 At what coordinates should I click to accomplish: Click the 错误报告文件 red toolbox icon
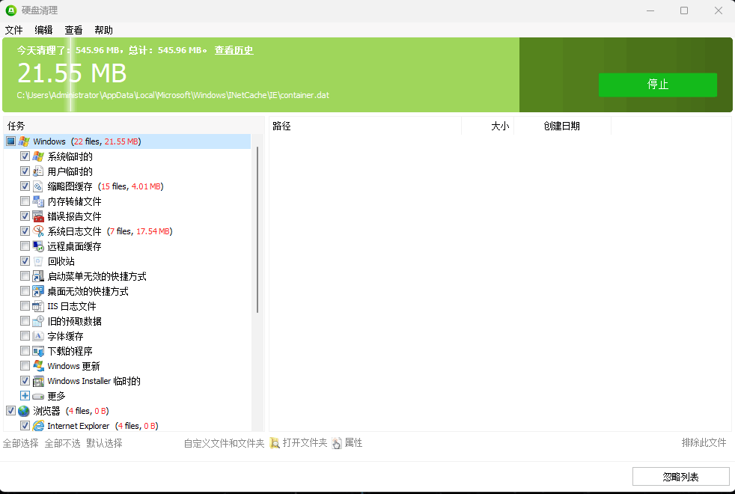38,216
